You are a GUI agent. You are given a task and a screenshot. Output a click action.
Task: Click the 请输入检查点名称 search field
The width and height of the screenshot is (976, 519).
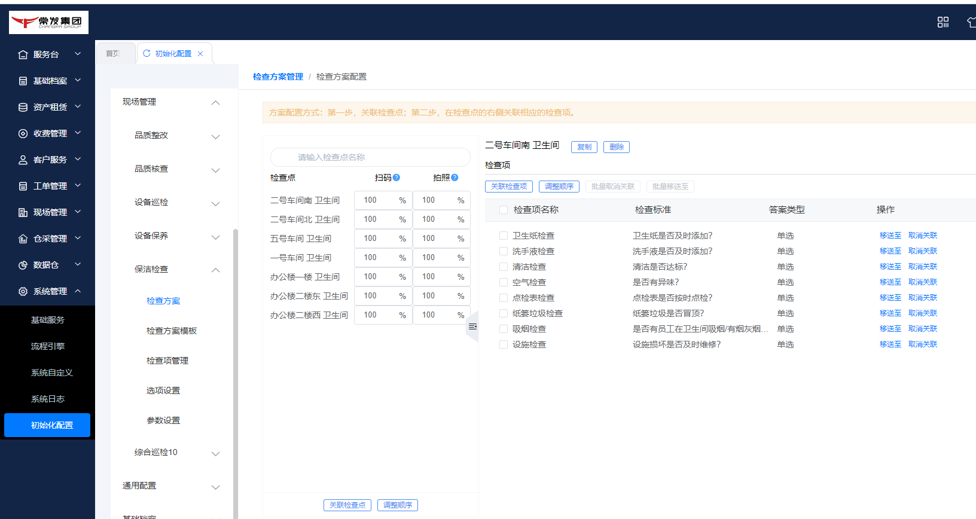pos(370,157)
